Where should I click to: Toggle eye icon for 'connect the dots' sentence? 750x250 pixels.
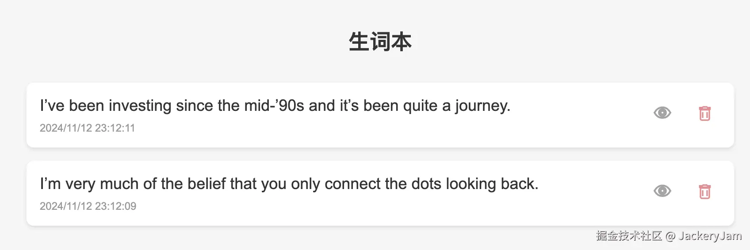point(662,191)
